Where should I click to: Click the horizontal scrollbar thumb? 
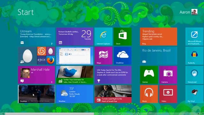pos(49,114)
